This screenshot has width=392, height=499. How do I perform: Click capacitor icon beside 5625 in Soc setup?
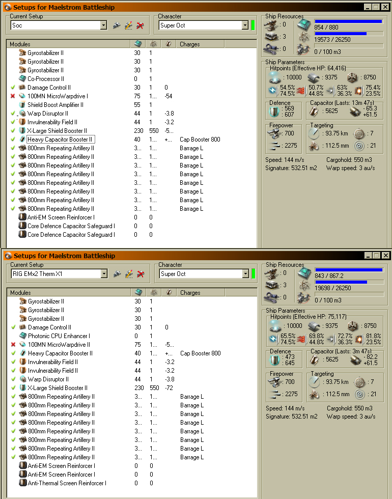tap(314, 111)
